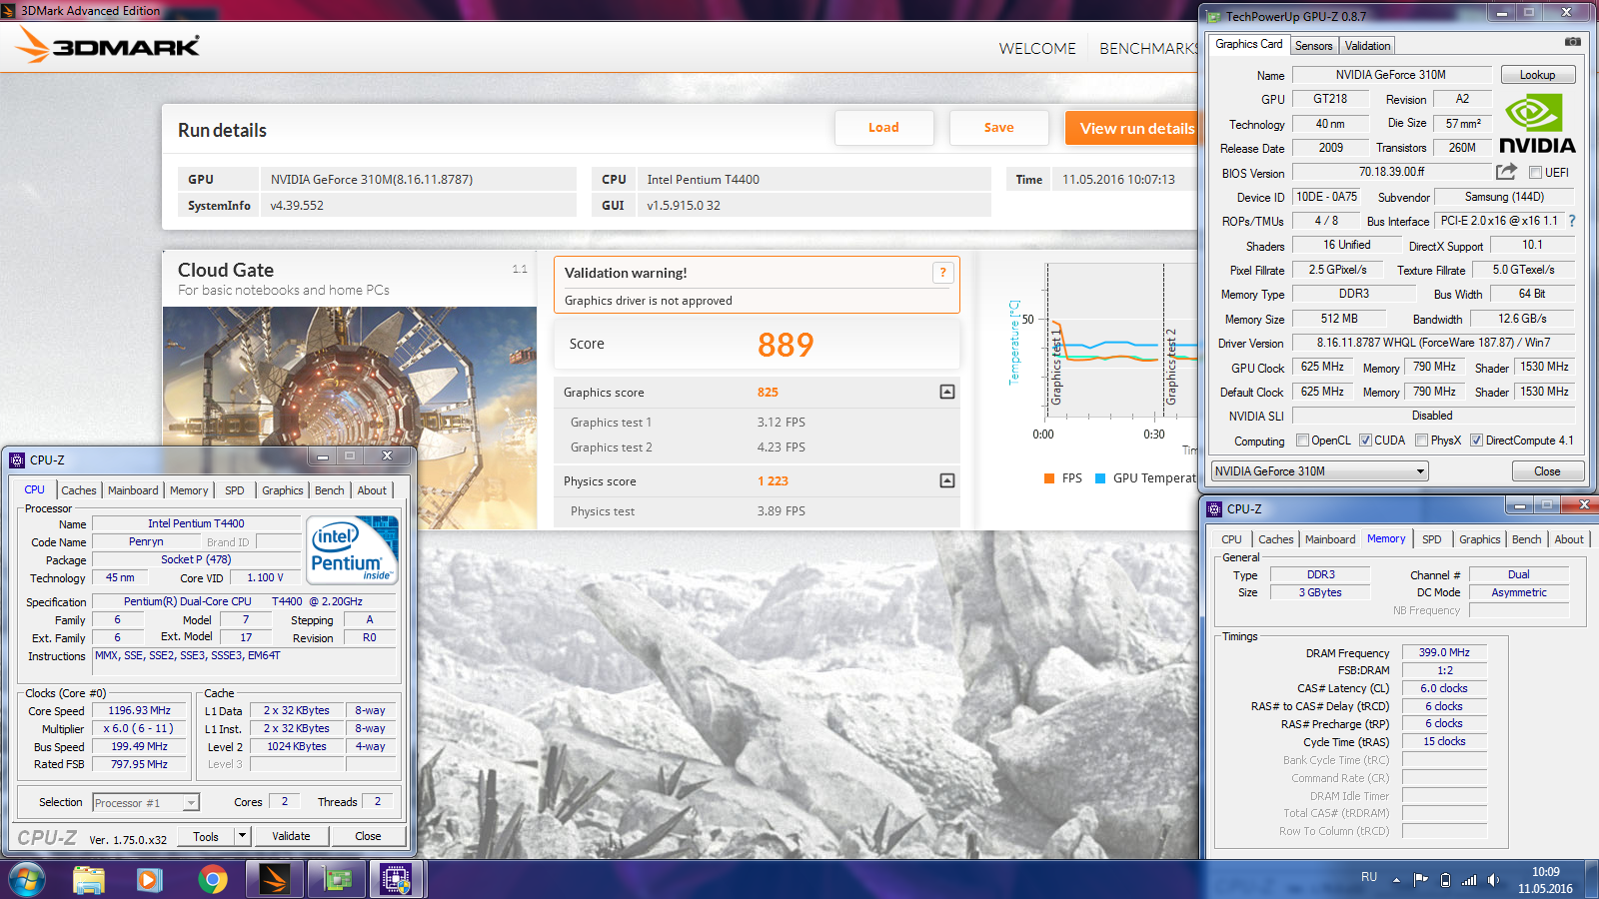Click the Lookup button in GPU-Z

1537,75
